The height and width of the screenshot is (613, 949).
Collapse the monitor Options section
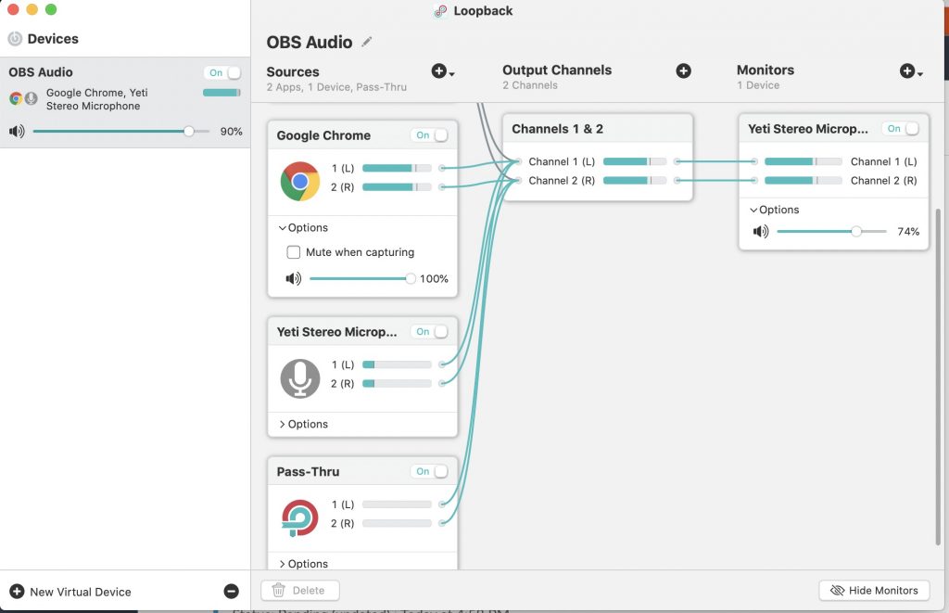(775, 210)
